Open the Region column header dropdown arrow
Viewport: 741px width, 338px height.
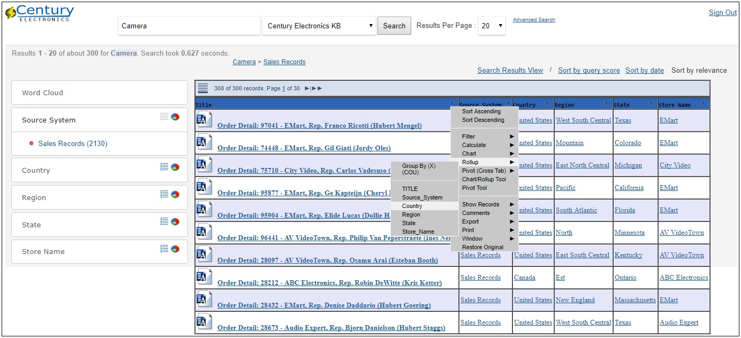click(x=606, y=104)
